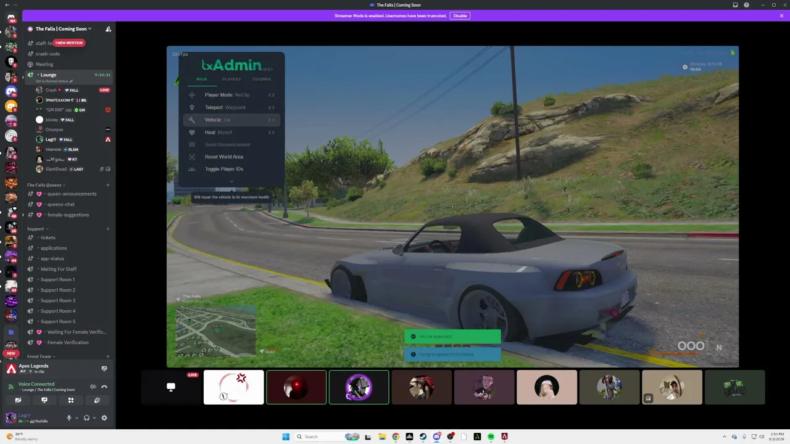Disable Streamer Mode from the notice bar
This screenshot has height=444, width=790.
[460, 15]
